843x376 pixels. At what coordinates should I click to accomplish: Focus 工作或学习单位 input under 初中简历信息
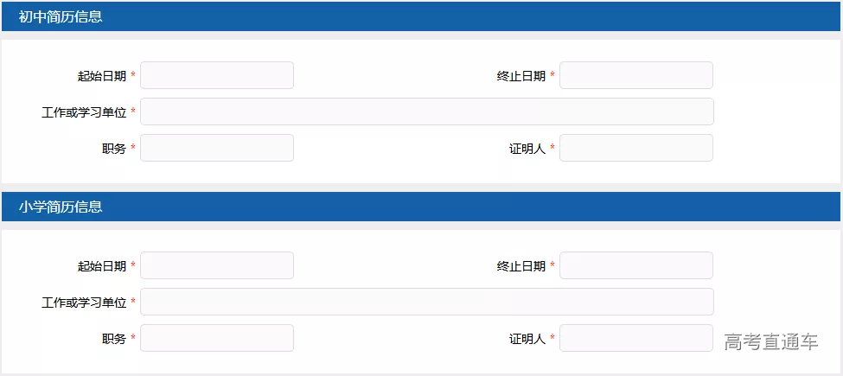pyautogui.click(x=426, y=112)
